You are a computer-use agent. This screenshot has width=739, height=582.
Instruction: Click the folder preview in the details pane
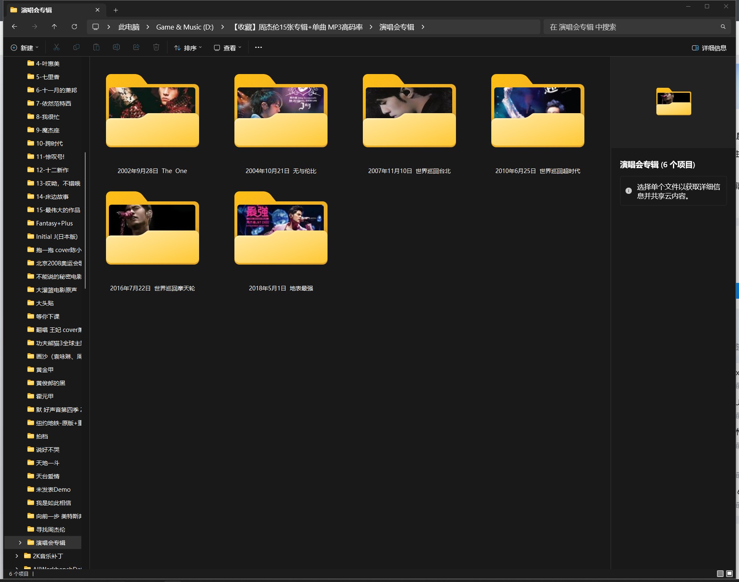coord(673,102)
